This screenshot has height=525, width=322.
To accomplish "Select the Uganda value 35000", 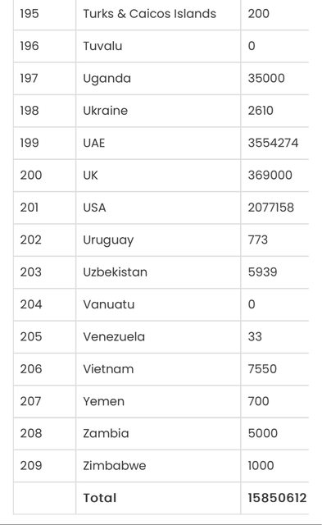I will pyautogui.click(x=266, y=78).
